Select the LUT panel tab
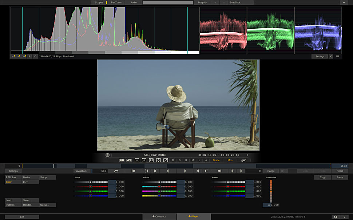 pyautogui.click(x=30, y=182)
